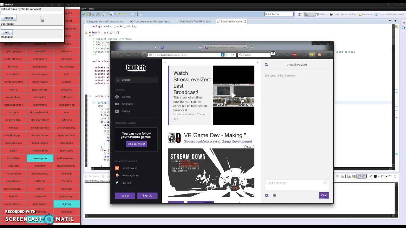The height and width of the screenshot is (228, 406).
Task: Click the emoticon smiley in message box
Action: [325, 182]
